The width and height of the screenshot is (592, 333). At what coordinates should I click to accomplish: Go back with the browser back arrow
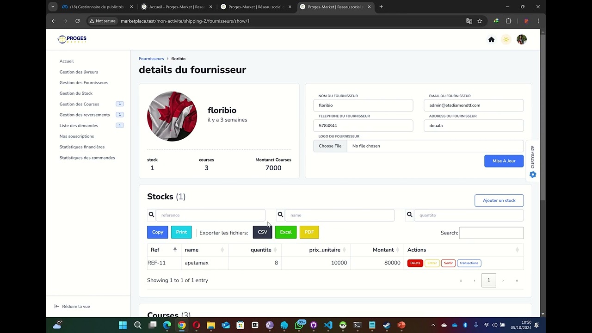tap(54, 21)
